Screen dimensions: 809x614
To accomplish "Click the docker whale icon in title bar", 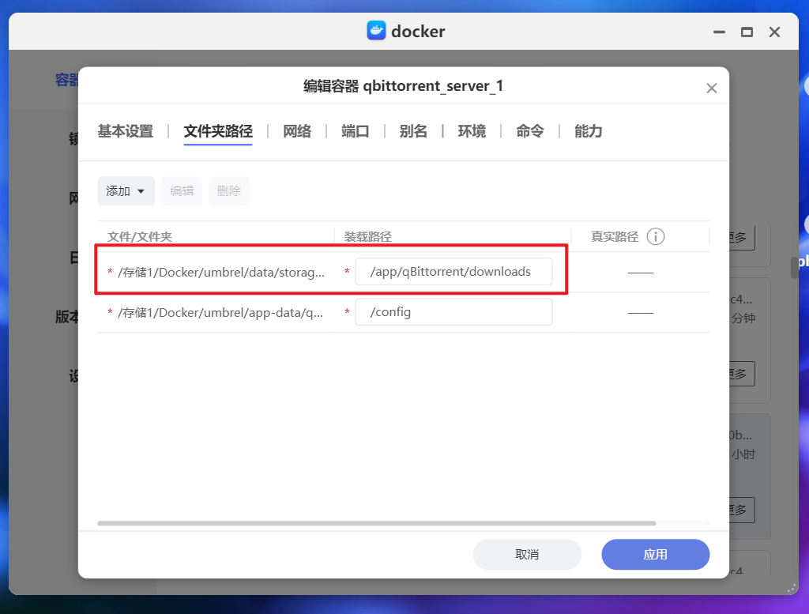I will [376, 31].
